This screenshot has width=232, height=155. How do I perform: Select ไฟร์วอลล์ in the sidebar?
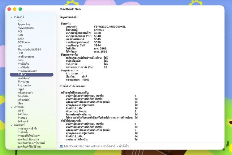23,121
